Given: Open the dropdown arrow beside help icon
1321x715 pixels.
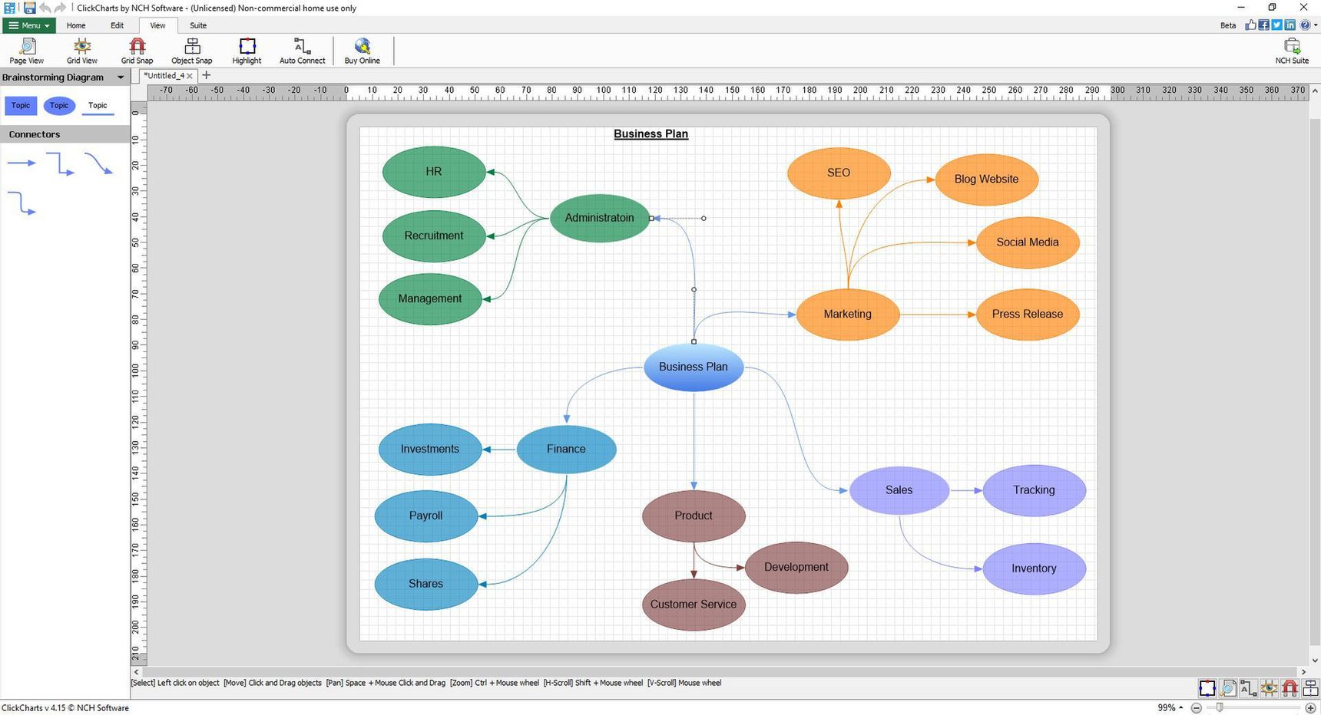Looking at the screenshot, I should click(x=1315, y=25).
